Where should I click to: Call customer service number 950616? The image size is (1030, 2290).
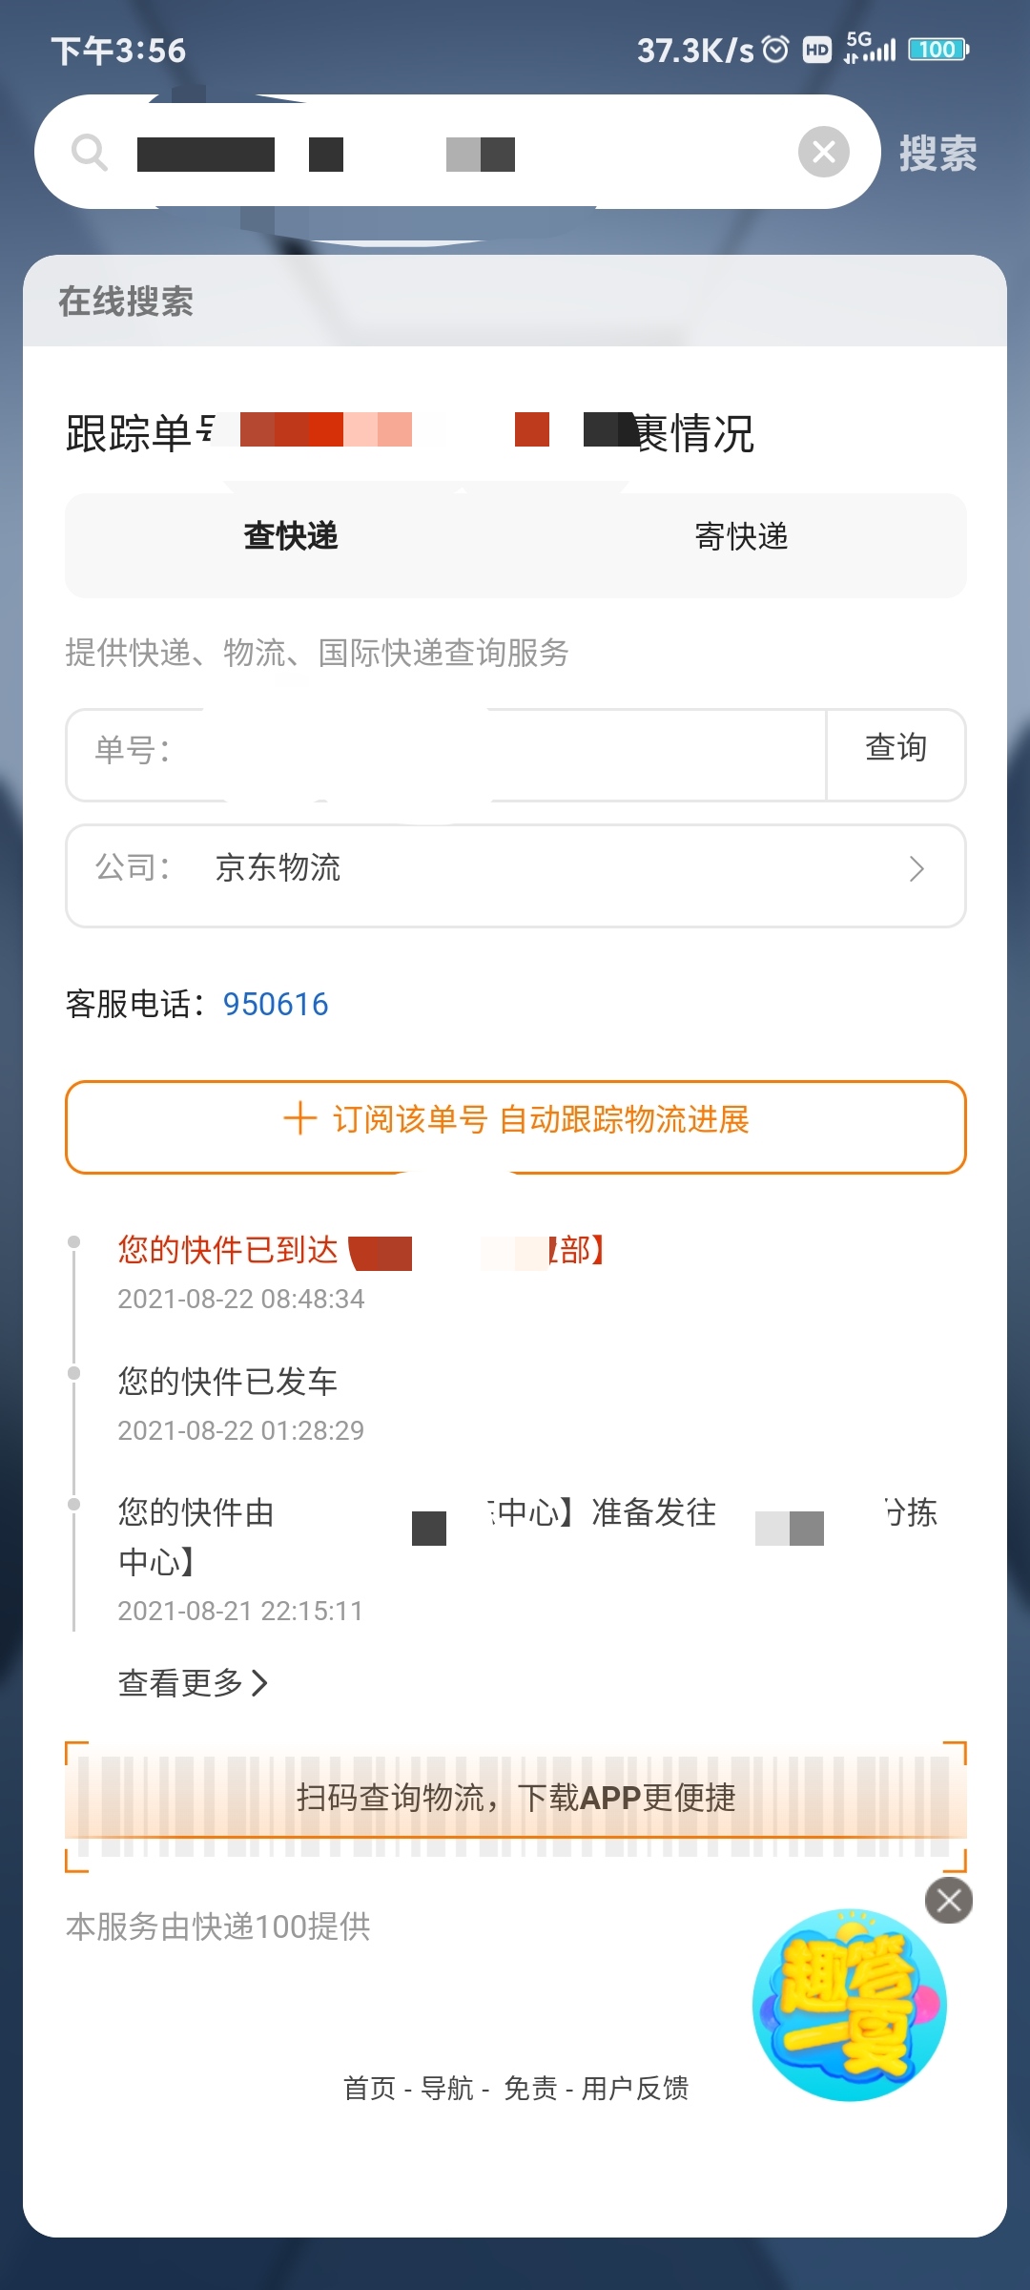[x=276, y=1004]
